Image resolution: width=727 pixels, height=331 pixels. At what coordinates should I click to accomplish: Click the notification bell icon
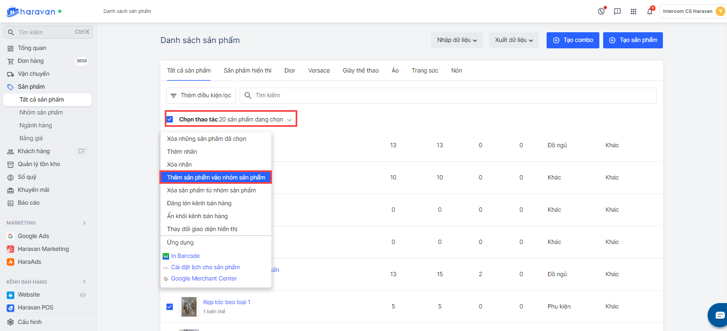coord(649,11)
